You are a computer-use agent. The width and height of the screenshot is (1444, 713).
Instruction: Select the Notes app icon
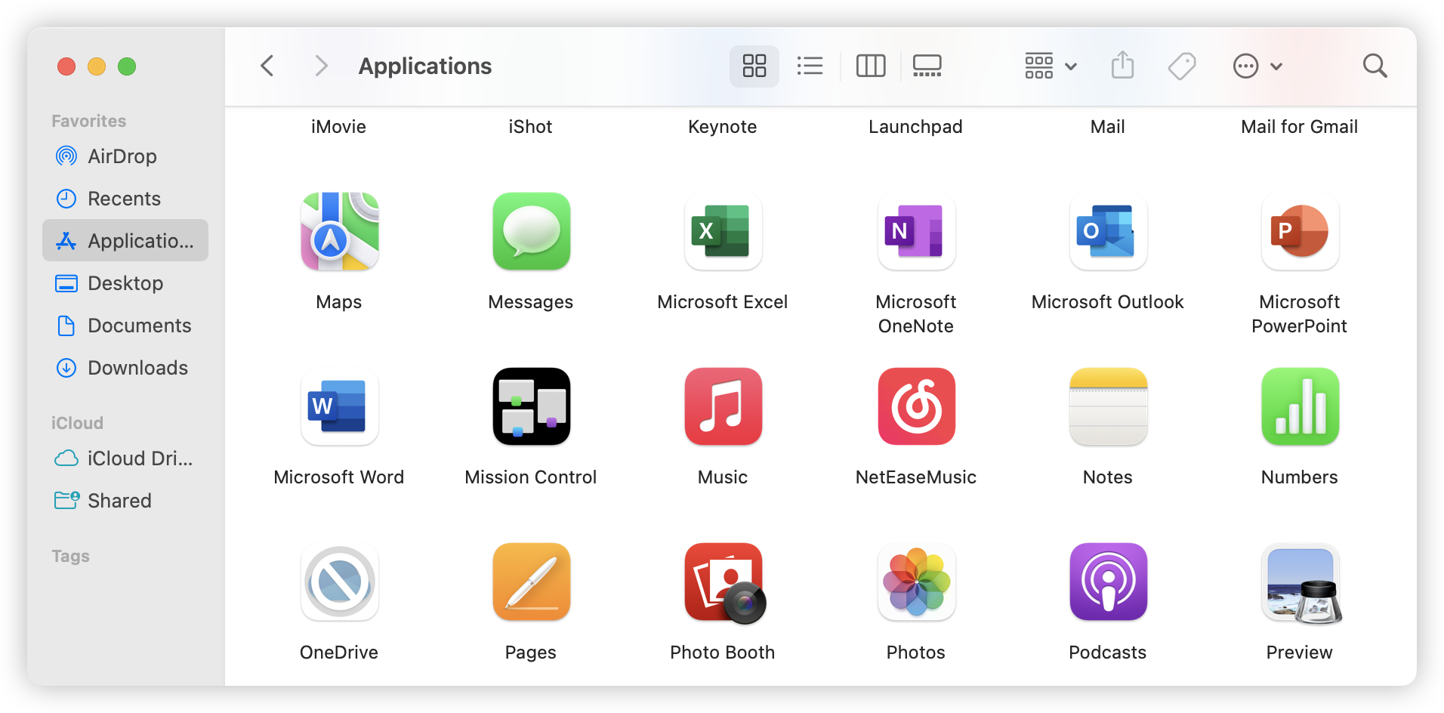click(x=1108, y=406)
